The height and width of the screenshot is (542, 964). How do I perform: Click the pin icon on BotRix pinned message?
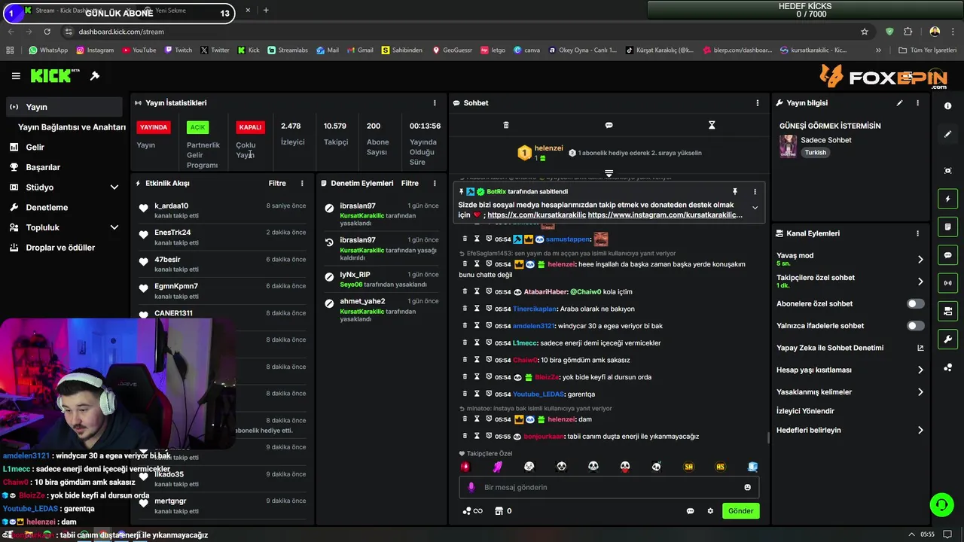[x=735, y=192]
